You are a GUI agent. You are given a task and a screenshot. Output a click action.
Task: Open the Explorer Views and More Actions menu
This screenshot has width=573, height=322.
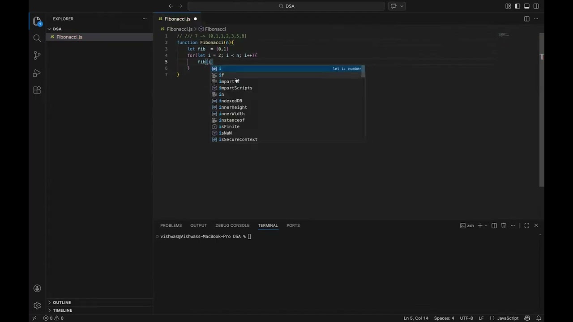(145, 19)
